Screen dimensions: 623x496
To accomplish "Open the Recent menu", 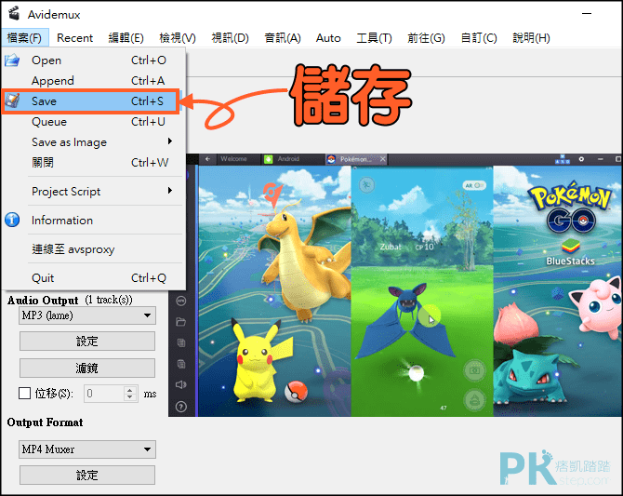I will click(x=74, y=38).
